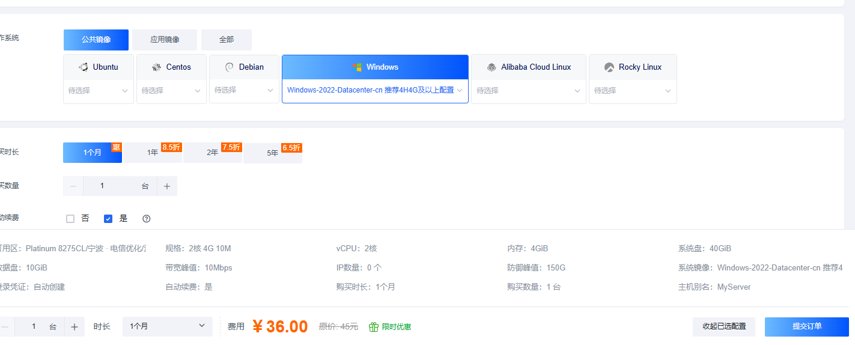Choose the 1年 duration option
This screenshot has height=345, width=855.
click(153, 153)
